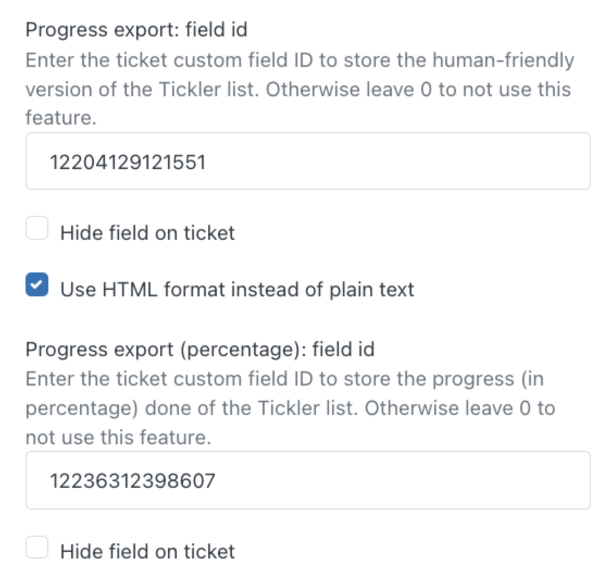Screen dimensions: 611x571
Task: Click "not use this feature." in the percentage description
Action: point(119,437)
